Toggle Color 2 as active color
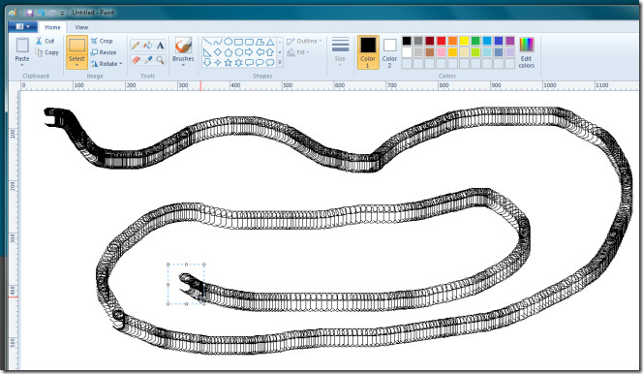The height and width of the screenshot is (374, 643). point(389,52)
